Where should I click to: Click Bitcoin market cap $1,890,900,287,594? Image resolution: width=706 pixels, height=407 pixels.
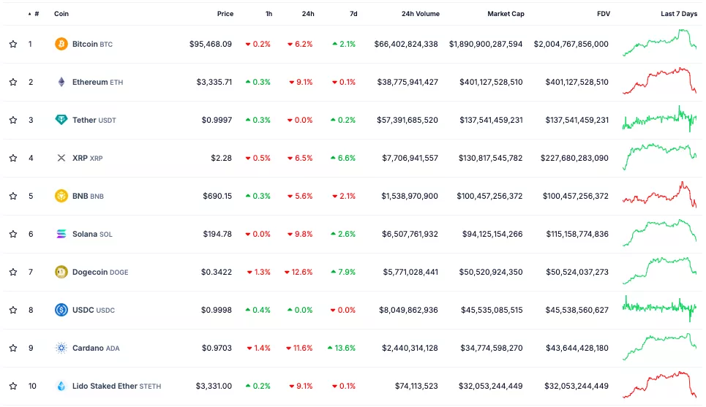pyautogui.click(x=485, y=44)
